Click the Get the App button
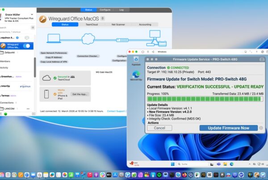The height and width of the screenshot is (180, 268). point(80,94)
